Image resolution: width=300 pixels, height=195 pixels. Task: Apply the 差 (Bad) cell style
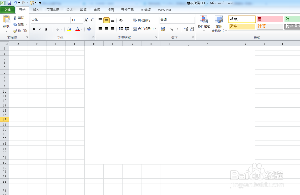270,19
